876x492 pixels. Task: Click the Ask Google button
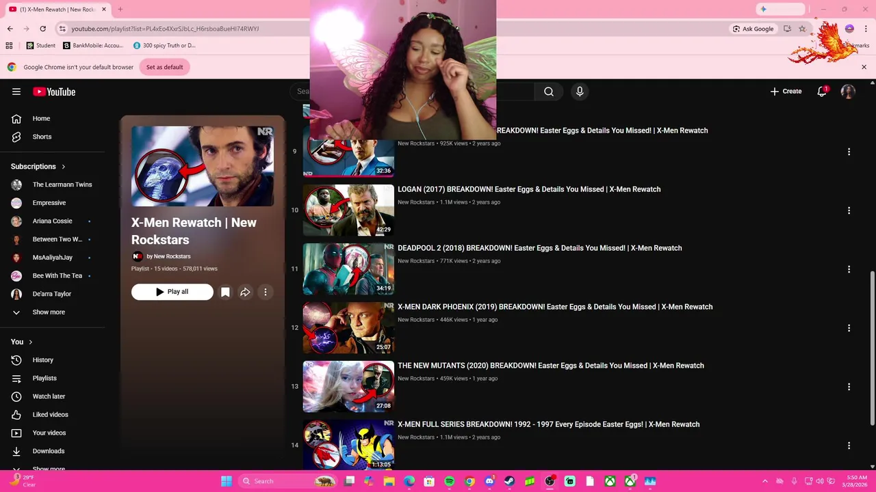(x=753, y=29)
